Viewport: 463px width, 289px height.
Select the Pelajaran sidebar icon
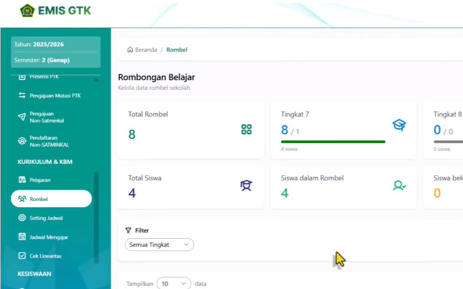[21, 180]
